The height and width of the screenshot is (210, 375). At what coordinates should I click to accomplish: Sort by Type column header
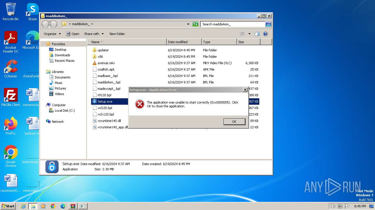point(219,42)
